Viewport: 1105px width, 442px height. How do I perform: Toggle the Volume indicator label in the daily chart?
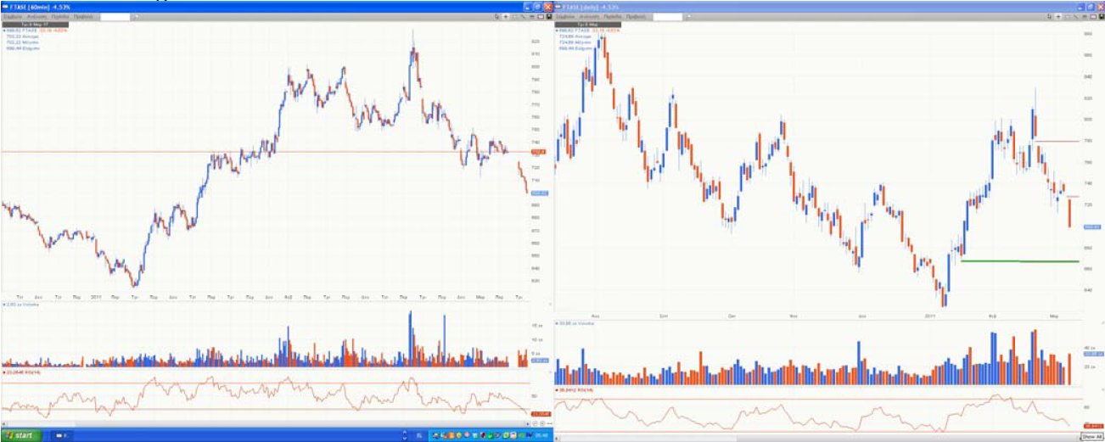point(574,323)
